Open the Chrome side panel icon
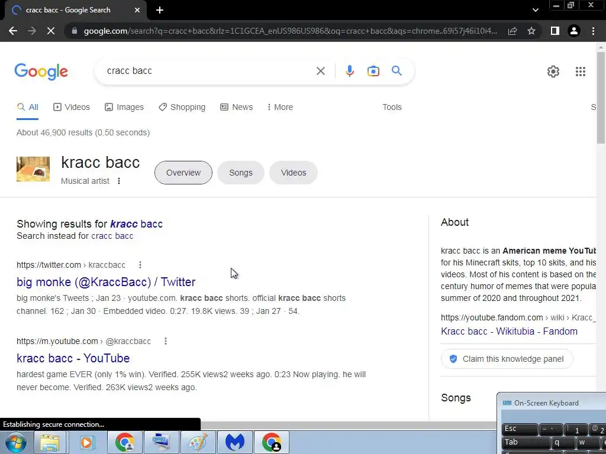The width and height of the screenshot is (606, 454). click(555, 31)
